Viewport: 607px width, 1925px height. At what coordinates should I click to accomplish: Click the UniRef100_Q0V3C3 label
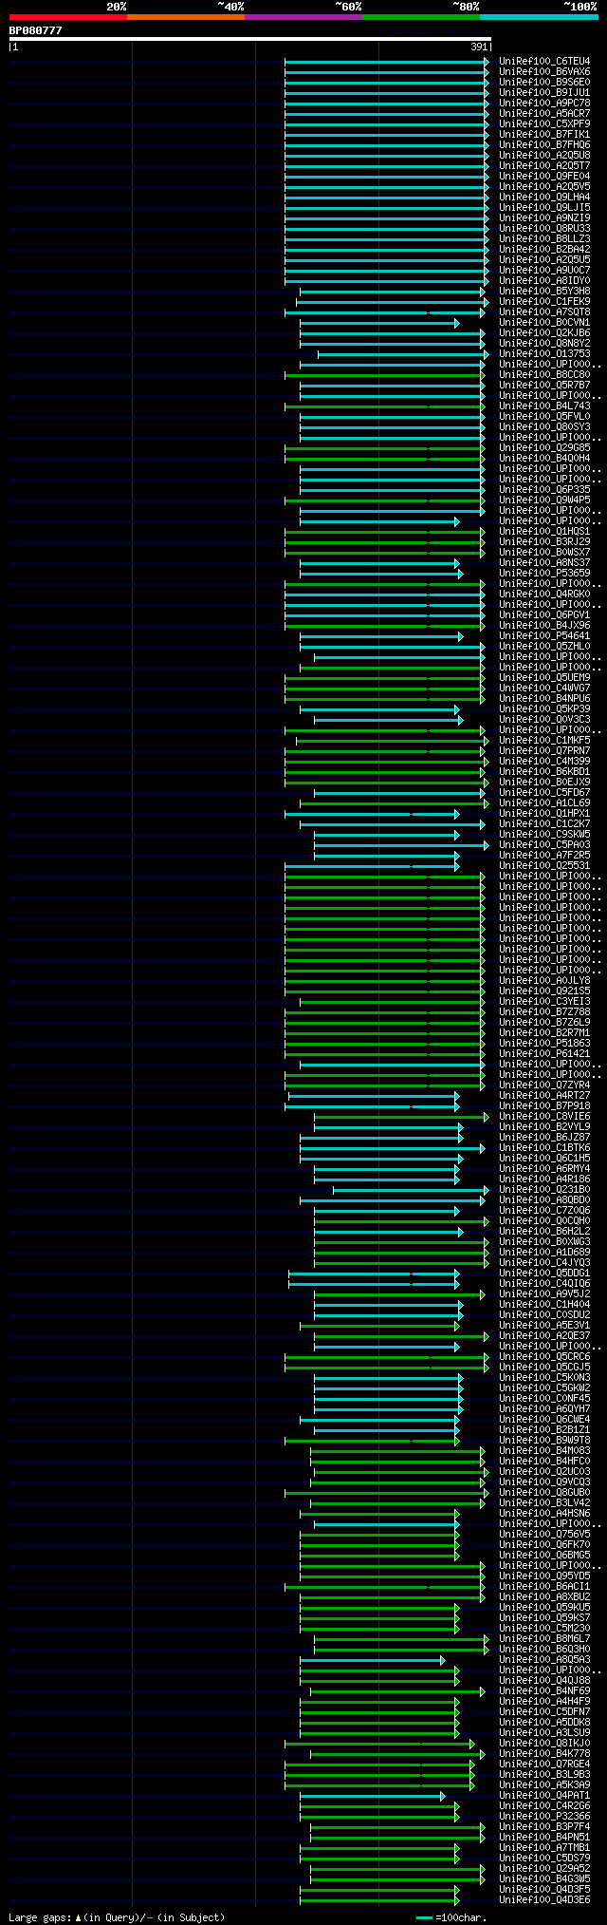(544, 720)
